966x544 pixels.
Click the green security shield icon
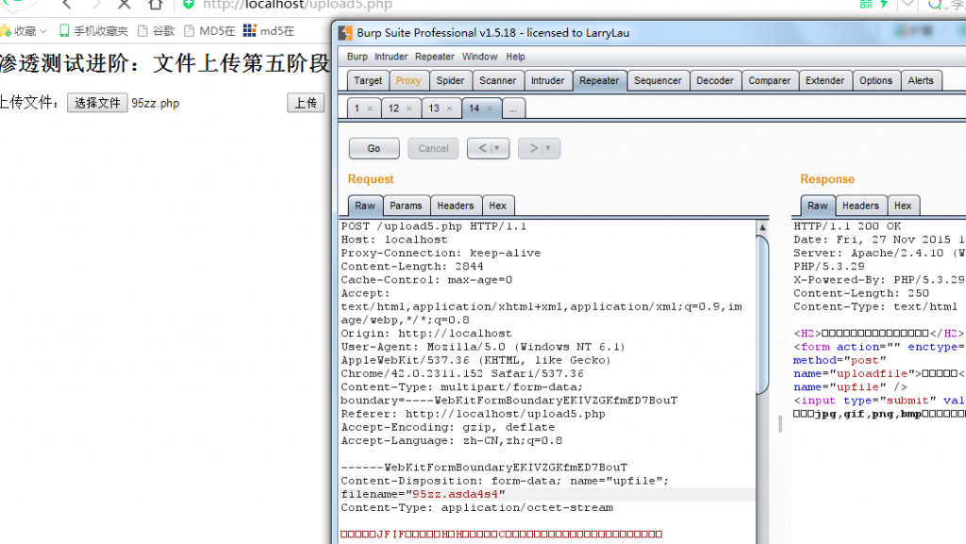[189, 5]
